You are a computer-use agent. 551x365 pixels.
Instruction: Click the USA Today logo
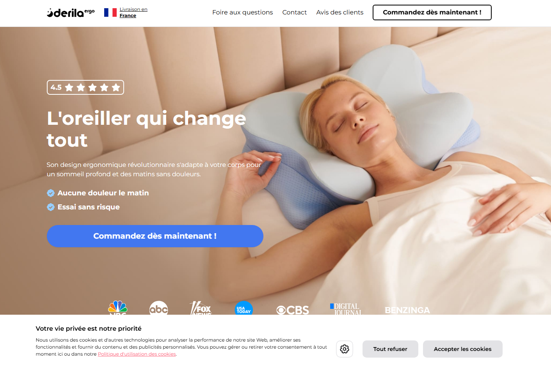point(244,308)
